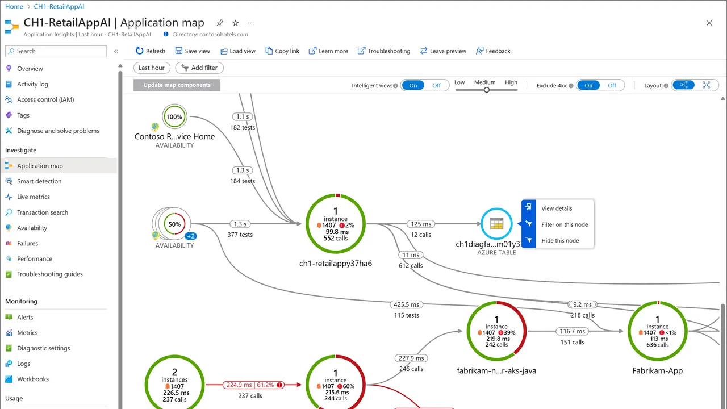Click the 224.9 ms | 61.2% edge label
Screen dimensions: 727x409
pyautogui.click(x=253, y=385)
